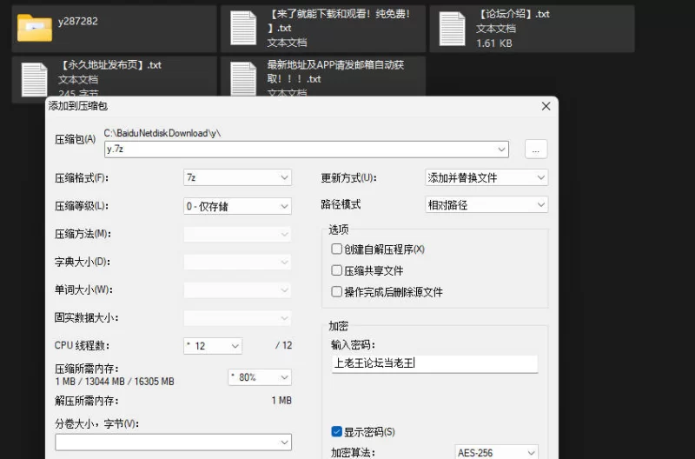This screenshot has width=695, height=459.
Task: Close the 添加到压缩包 dialog
Action: tap(546, 106)
